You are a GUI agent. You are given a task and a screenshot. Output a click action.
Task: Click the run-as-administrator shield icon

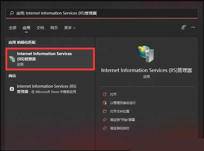tap(104, 103)
